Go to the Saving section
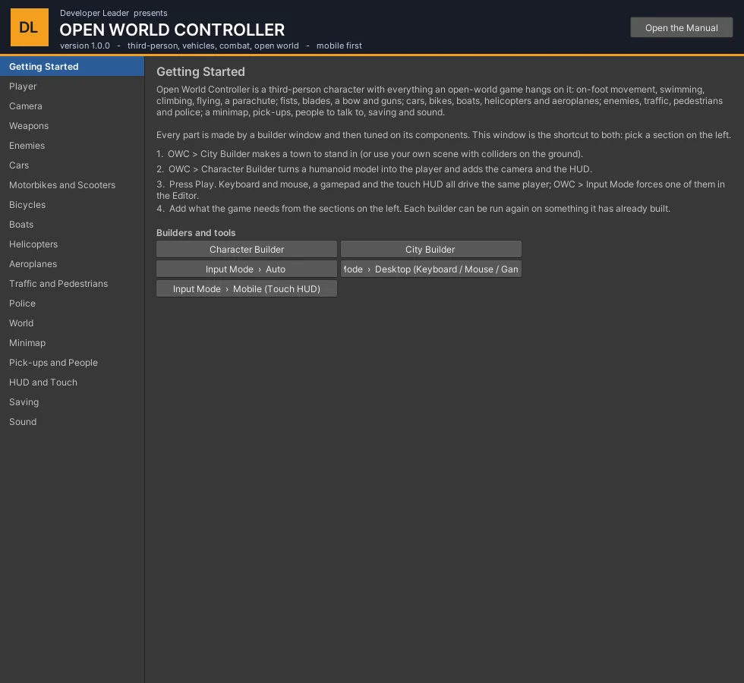744x683 pixels. [72, 402]
